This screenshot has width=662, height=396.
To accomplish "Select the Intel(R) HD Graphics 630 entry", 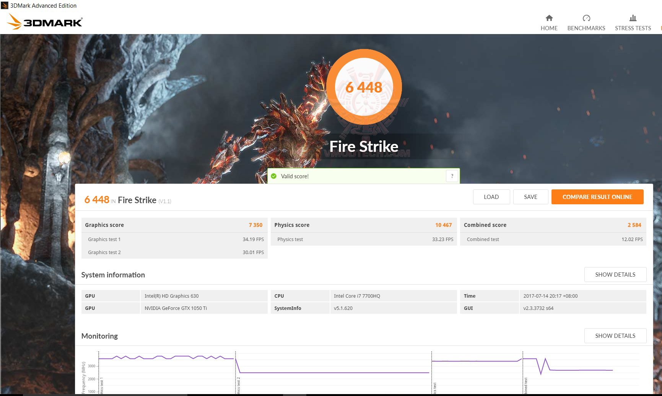I will [172, 296].
